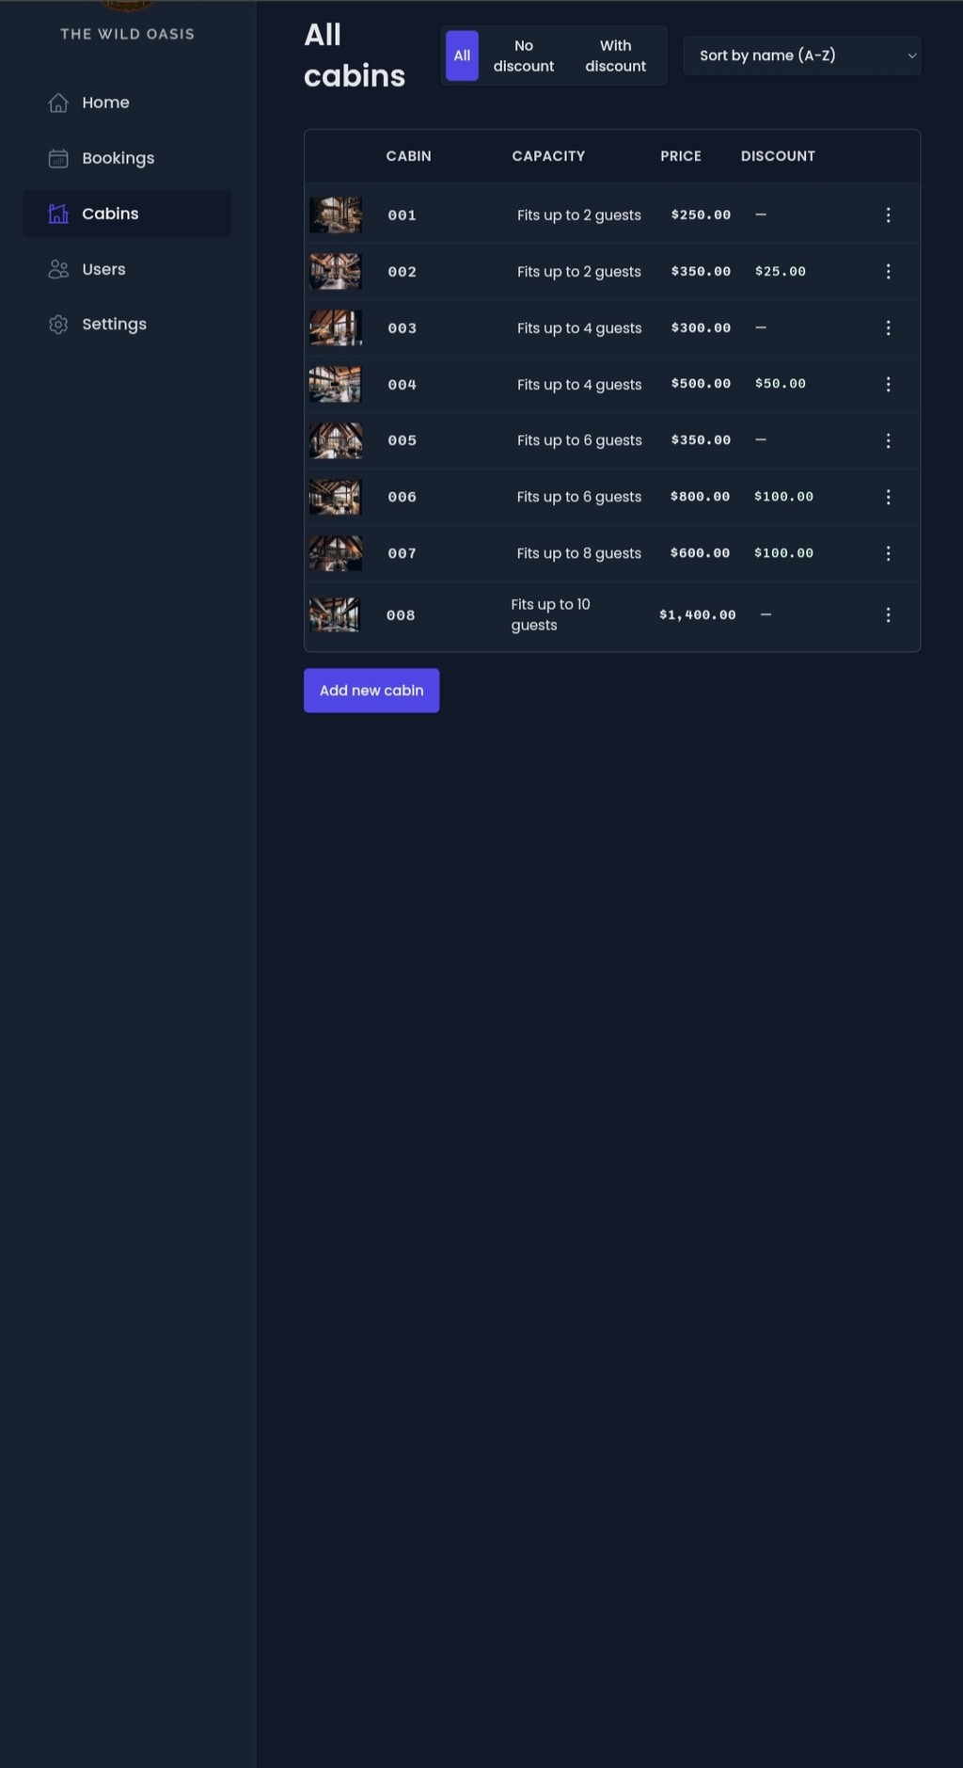Click the cabin 007 thumbnail image
The height and width of the screenshot is (1768, 963).
[336, 553]
